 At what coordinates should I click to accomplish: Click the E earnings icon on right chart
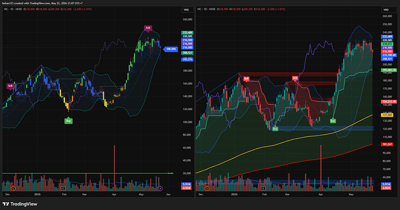(263, 189)
